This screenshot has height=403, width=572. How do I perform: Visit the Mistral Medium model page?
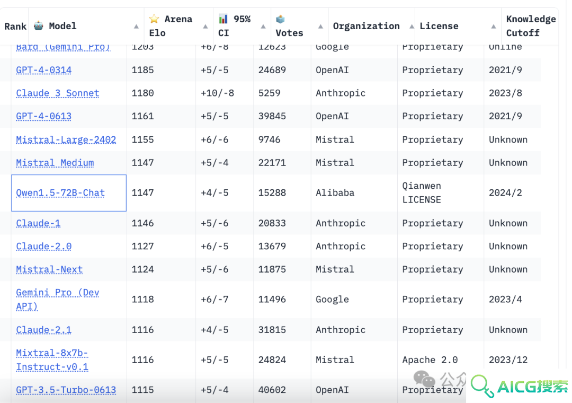(x=55, y=163)
